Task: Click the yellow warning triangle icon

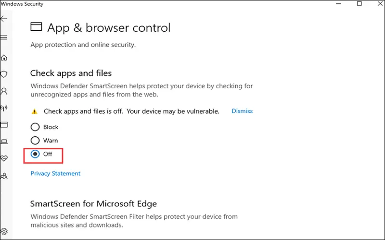Action: (34, 111)
